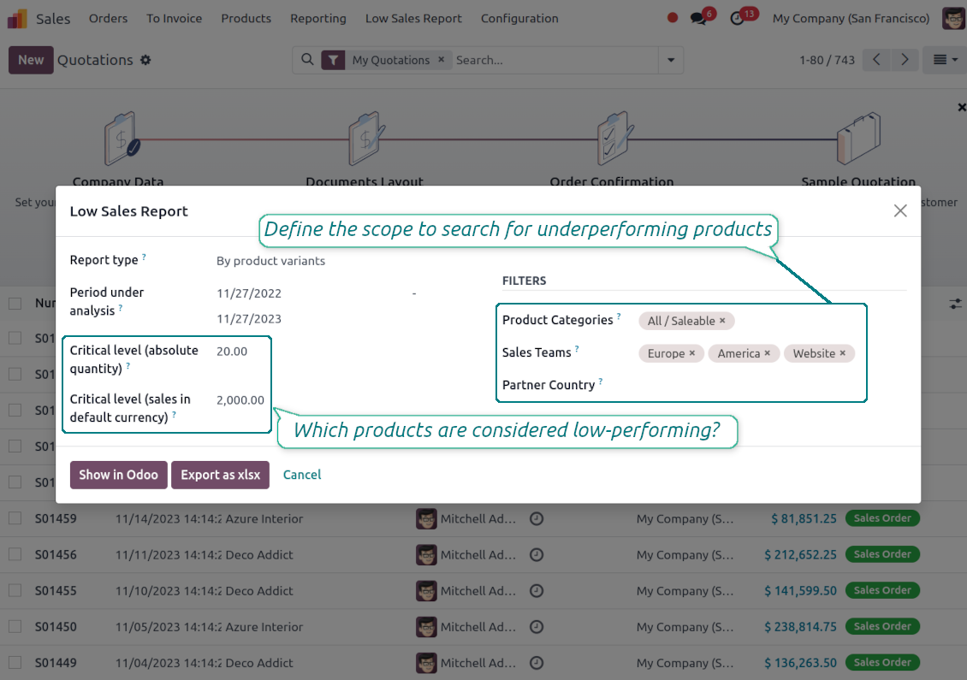Edit the period end date 11/27/2023
This screenshot has height=680, width=967.
[x=249, y=319]
